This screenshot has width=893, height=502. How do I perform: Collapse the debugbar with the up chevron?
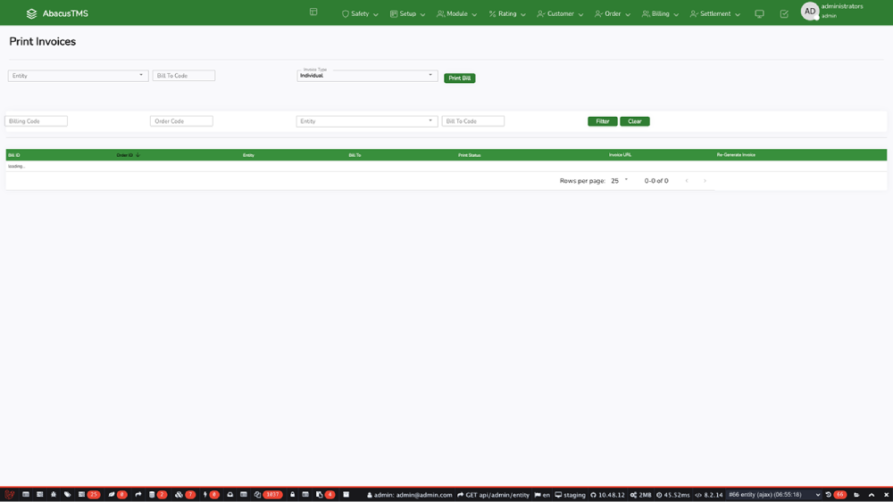click(x=872, y=494)
